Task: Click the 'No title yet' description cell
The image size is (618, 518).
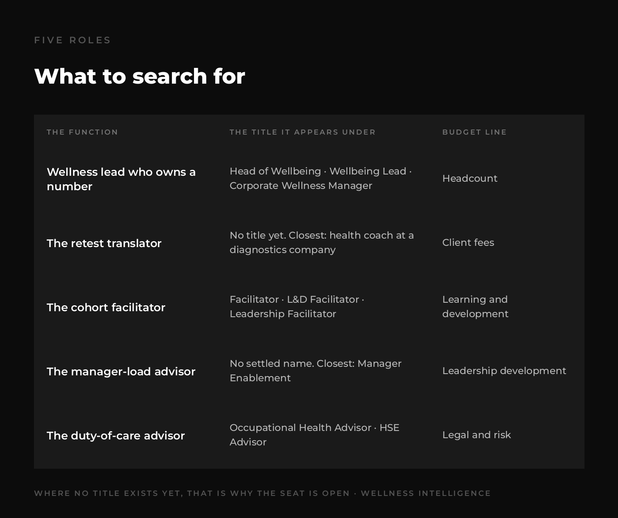Action: click(322, 242)
